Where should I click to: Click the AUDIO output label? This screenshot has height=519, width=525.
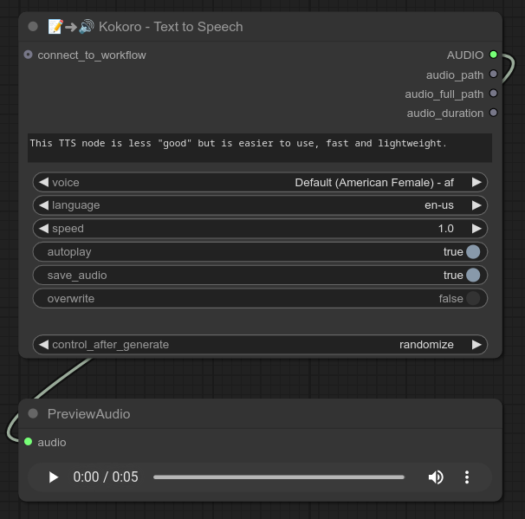pyautogui.click(x=465, y=55)
